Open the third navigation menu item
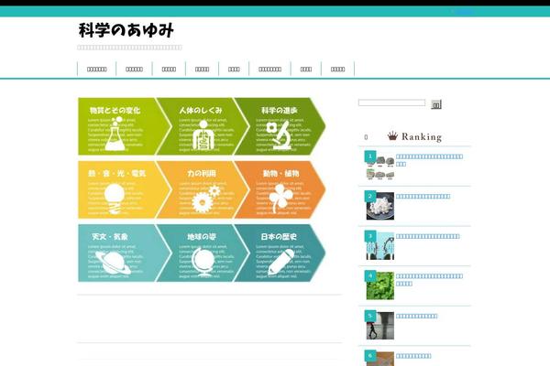Screen dimensions: 550x366 coord(169,69)
